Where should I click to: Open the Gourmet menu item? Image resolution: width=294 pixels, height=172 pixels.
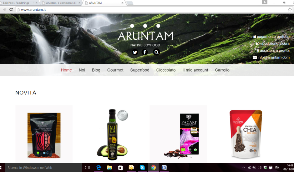(x=115, y=70)
